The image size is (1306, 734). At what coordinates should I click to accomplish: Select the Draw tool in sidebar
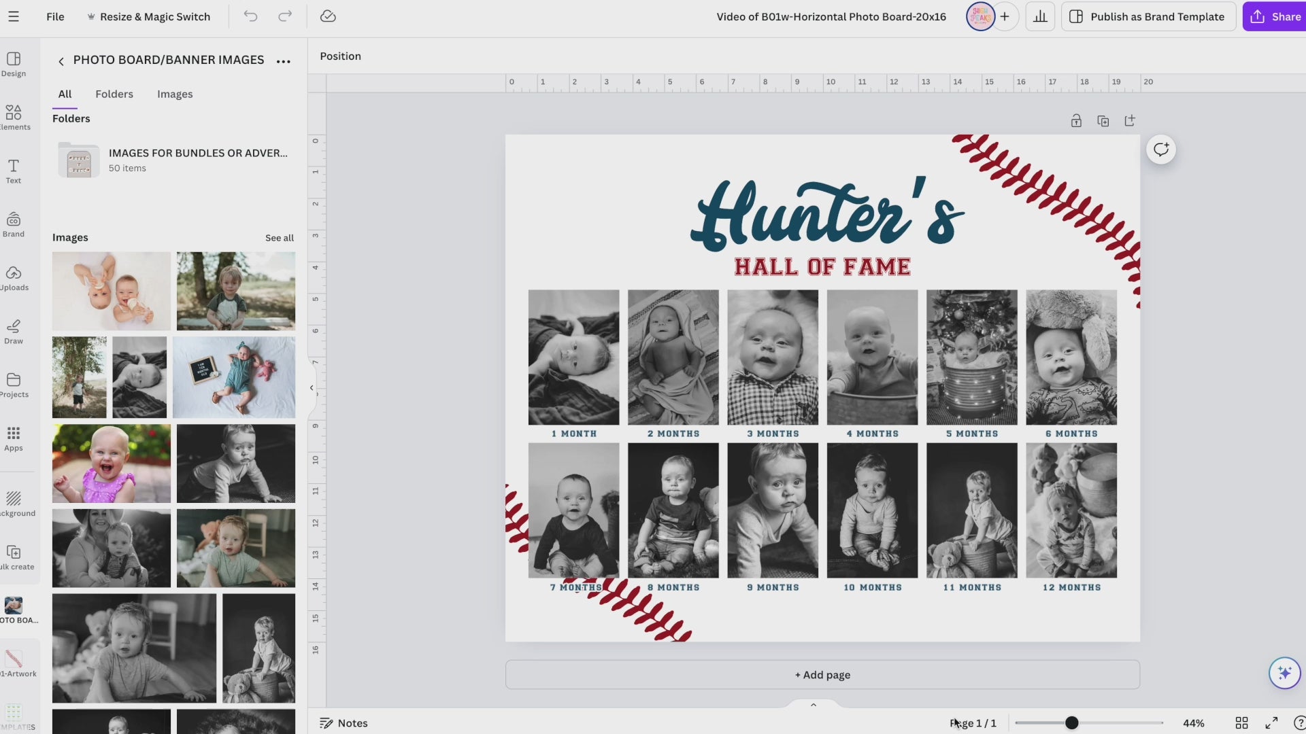(14, 332)
